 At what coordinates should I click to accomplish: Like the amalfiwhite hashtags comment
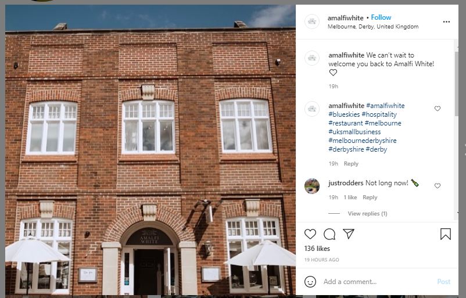pyautogui.click(x=437, y=109)
